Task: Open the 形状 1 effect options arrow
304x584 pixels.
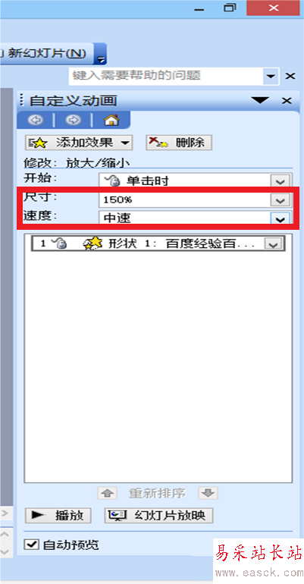Action: click(x=273, y=244)
